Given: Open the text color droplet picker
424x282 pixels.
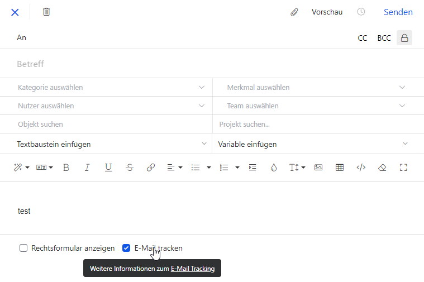Looking at the screenshot, I should (273, 167).
